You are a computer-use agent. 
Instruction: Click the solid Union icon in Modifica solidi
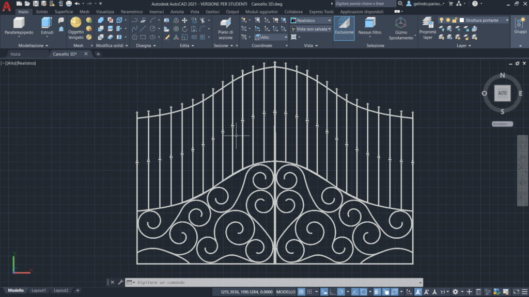click(101, 20)
